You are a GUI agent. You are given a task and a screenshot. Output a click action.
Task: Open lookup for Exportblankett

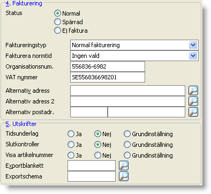pyautogui.click(x=124, y=166)
